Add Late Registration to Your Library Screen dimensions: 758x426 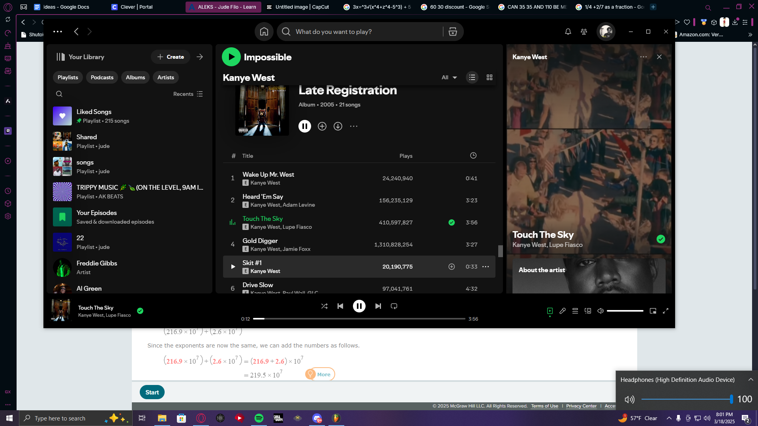[x=322, y=126]
